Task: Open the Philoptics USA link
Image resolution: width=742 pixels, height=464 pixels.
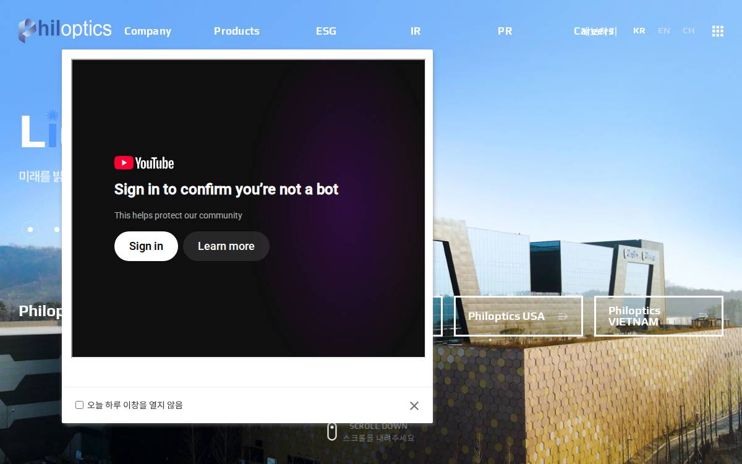Action: pyautogui.click(x=518, y=316)
